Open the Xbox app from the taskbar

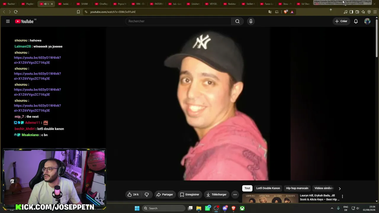pyautogui.click(x=242, y=208)
